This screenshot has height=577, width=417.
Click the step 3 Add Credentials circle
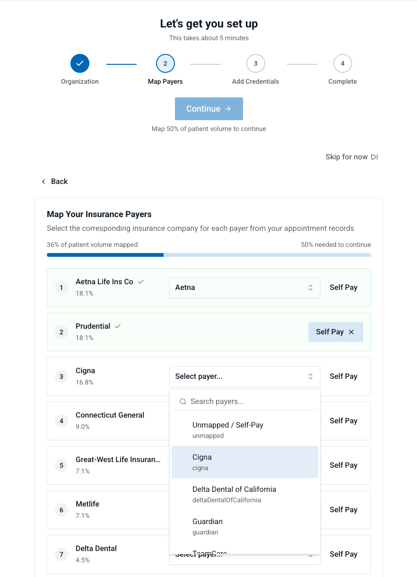point(255,63)
